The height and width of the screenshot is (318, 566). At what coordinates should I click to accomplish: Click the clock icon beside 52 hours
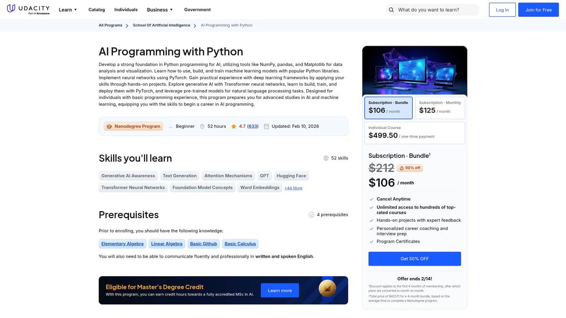click(202, 126)
